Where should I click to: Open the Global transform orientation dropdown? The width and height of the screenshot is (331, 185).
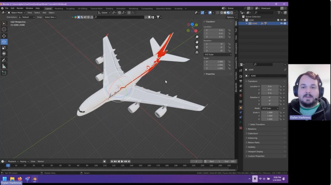point(104,12)
